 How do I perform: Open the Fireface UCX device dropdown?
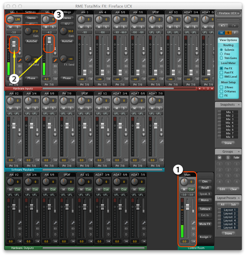pos(228,13)
